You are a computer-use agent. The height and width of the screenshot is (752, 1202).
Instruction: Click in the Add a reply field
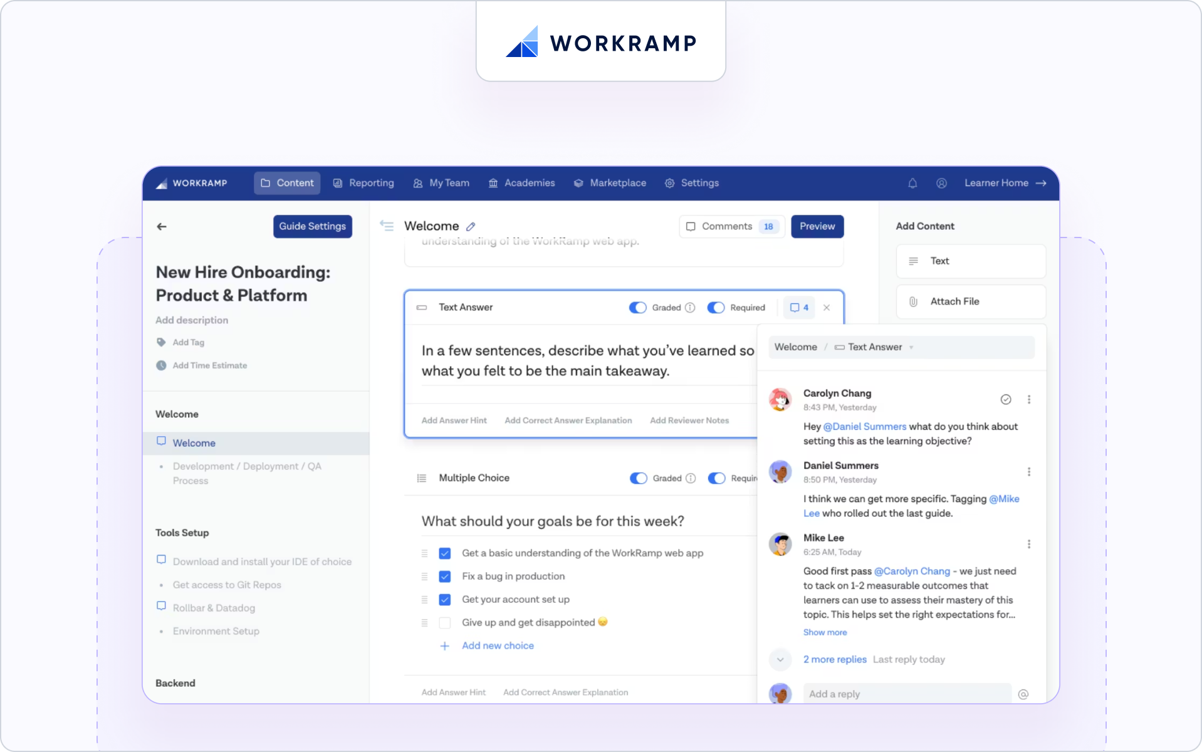907,694
